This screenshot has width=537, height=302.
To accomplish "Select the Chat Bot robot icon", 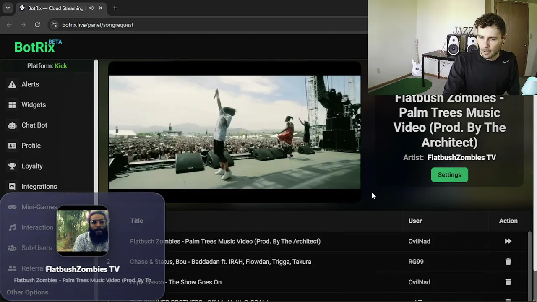I will 12,125.
